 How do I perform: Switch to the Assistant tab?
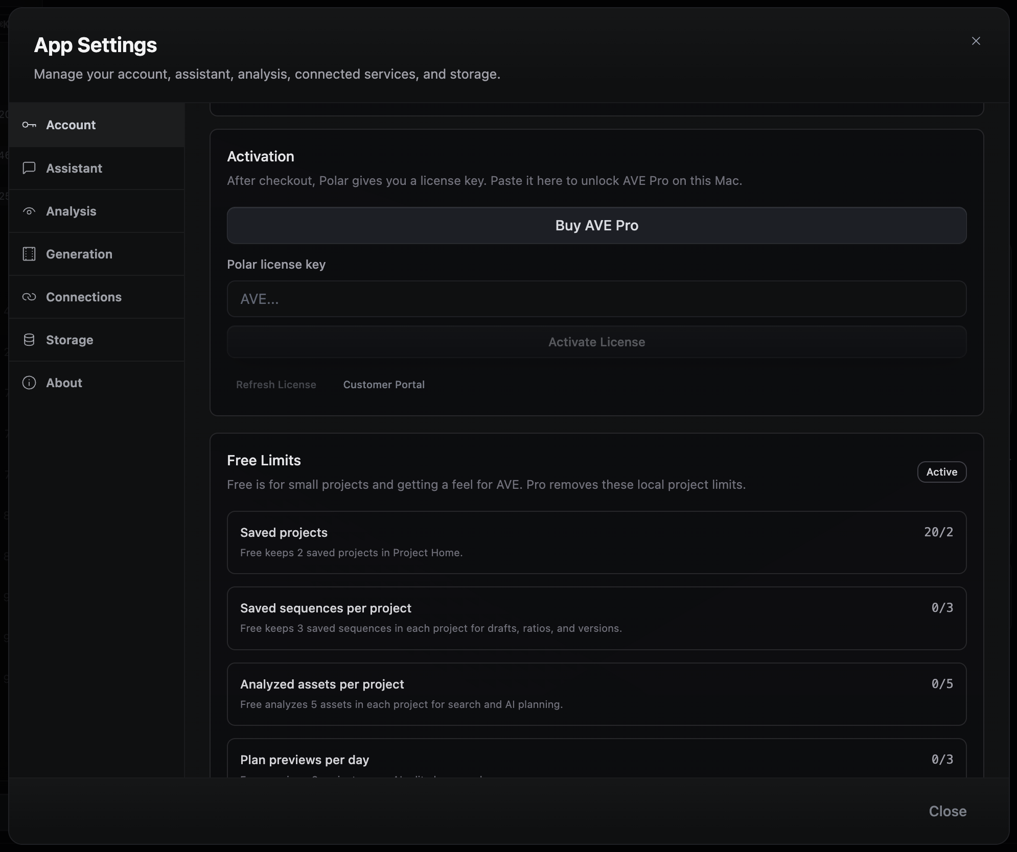[97, 168]
